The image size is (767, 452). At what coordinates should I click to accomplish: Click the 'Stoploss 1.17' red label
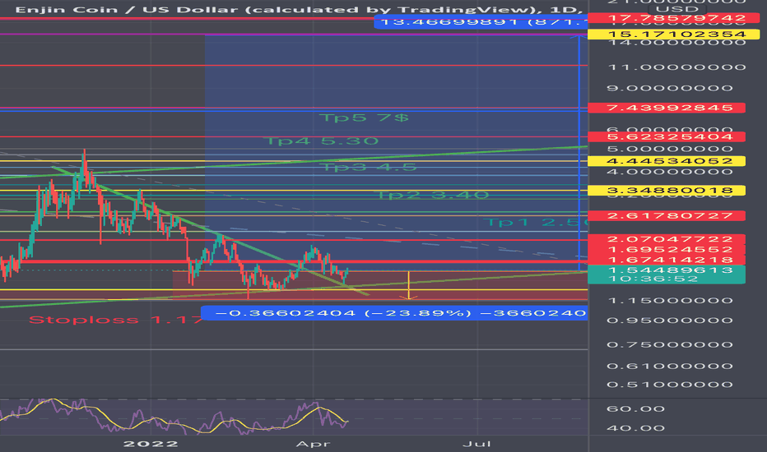click(x=115, y=320)
